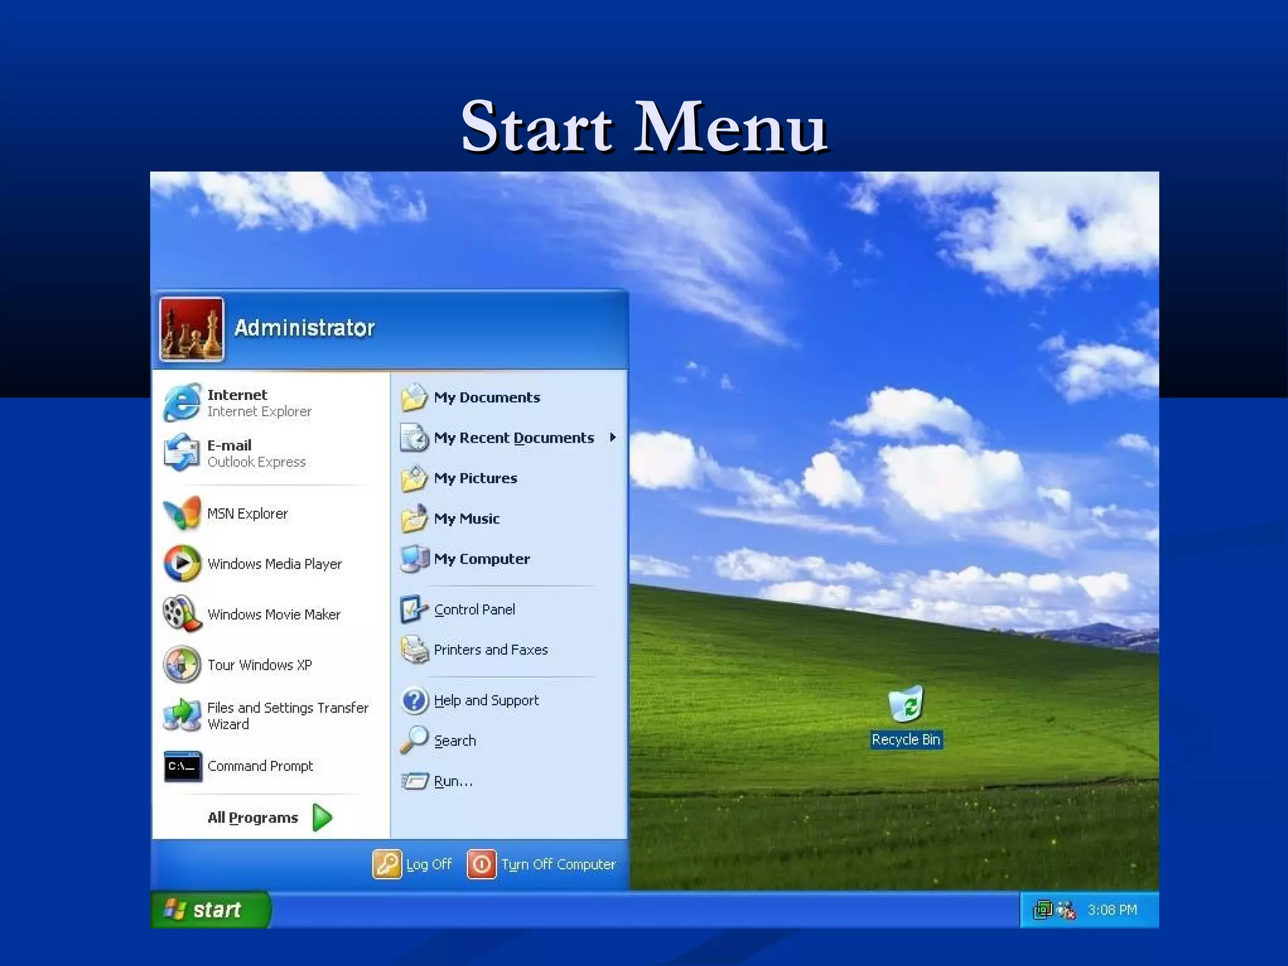Open Files and Settings Transfer Wizard icon

pyautogui.click(x=182, y=715)
